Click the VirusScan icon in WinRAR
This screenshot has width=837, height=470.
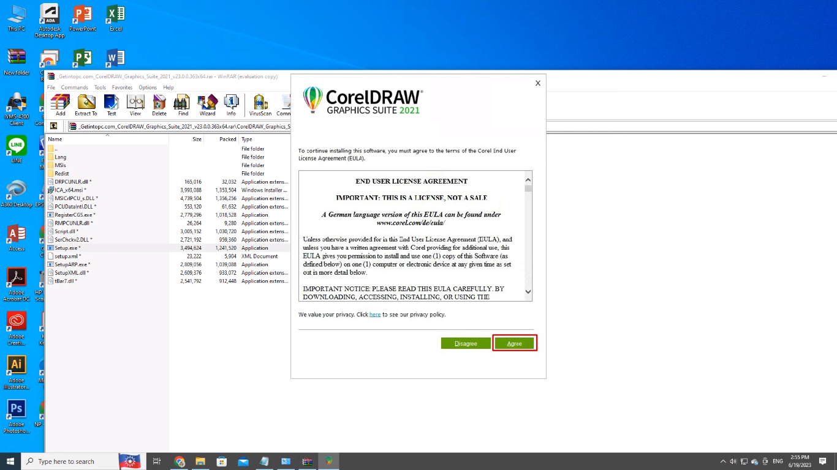[260, 105]
